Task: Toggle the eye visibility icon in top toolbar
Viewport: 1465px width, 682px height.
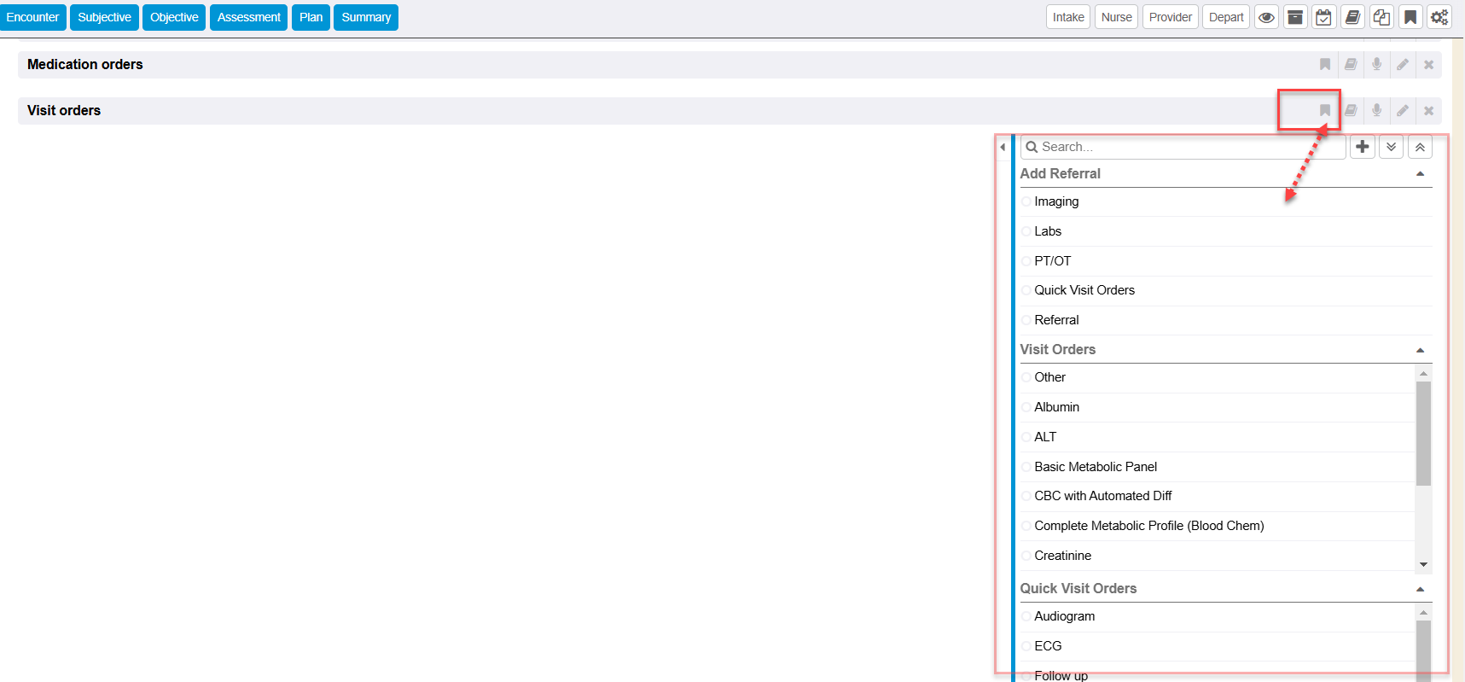Action: pyautogui.click(x=1266, y=17)
